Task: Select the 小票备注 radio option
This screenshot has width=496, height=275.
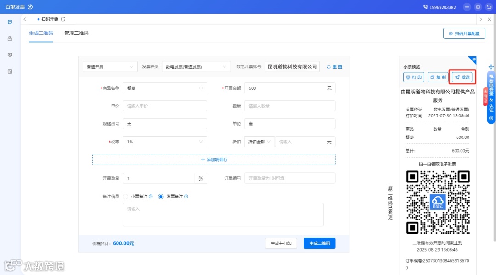Action: tap(125, 196)
